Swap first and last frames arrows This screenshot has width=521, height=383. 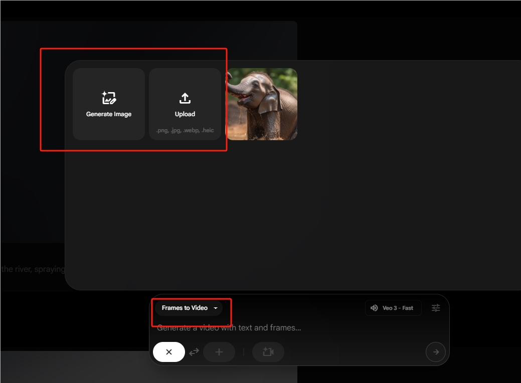point(194,352)
